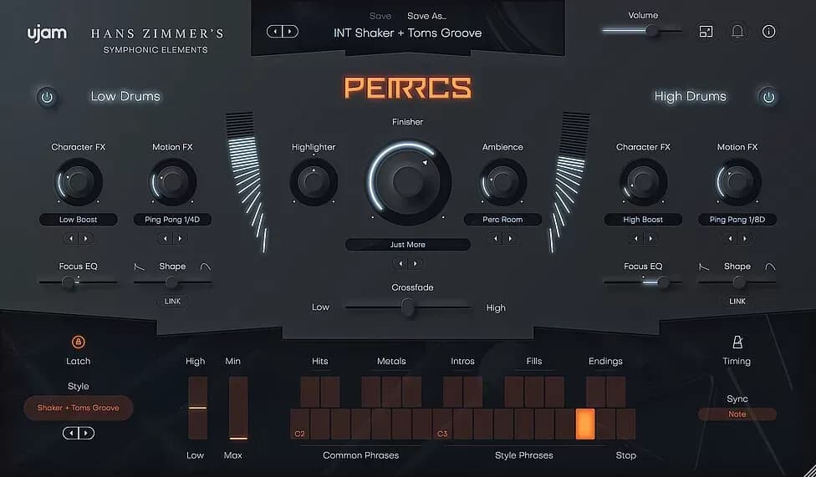Adjust the master Volume slider
This screenshot has width=816, height=477.
(641, 31)
